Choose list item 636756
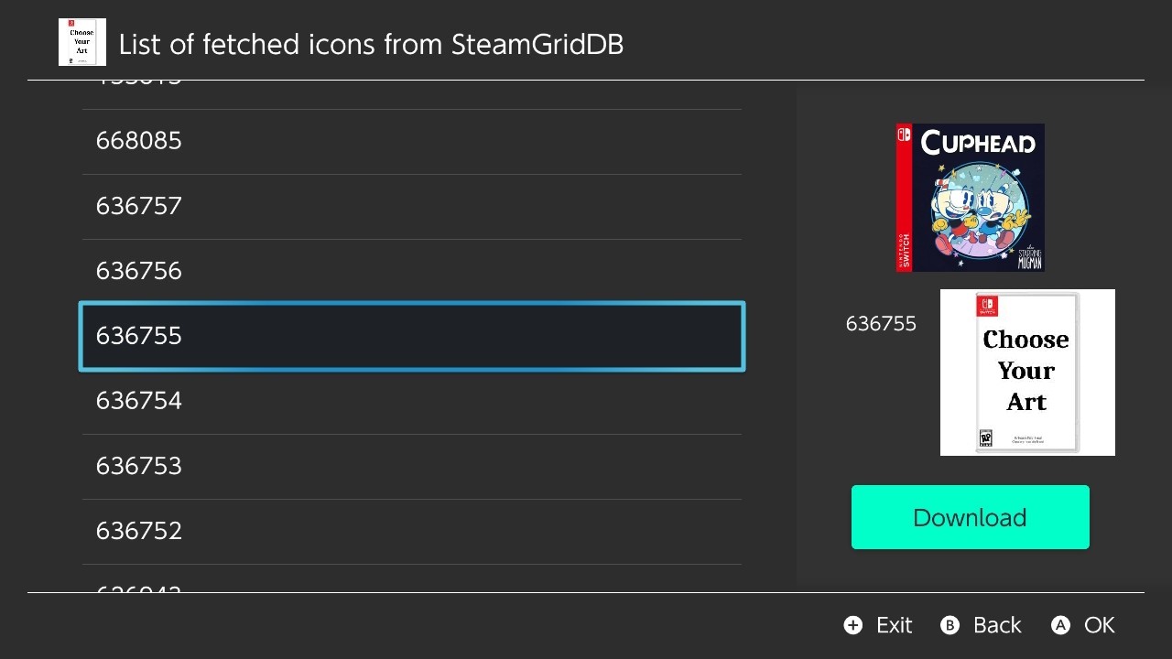Image resolution: width=1172 pixels, height=659 pixels. coord(412,271)
